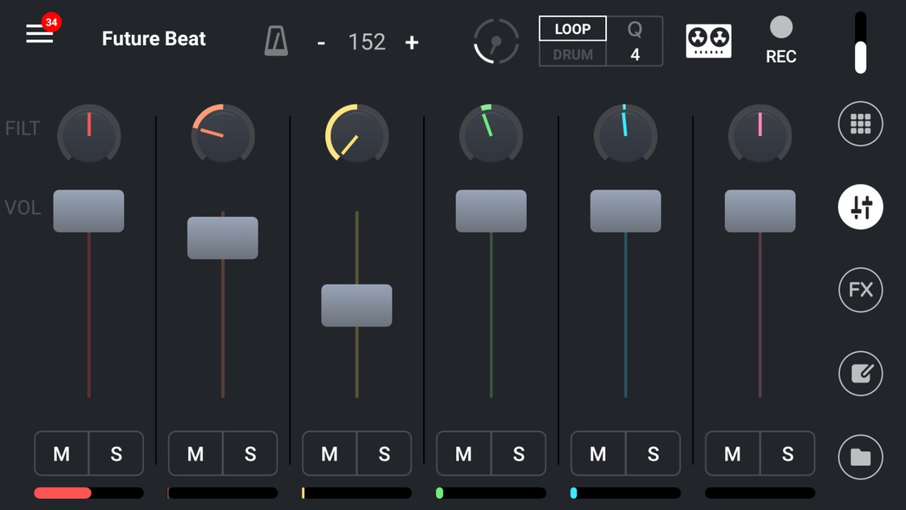The image size is (906, 510).
Task: Open the tape recorder icon
Action: 708,41
